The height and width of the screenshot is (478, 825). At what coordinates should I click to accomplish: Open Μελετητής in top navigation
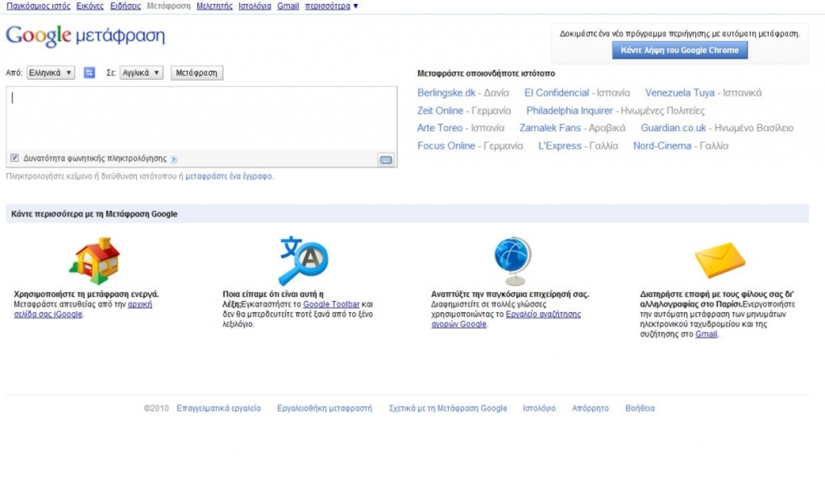point(214,6)
